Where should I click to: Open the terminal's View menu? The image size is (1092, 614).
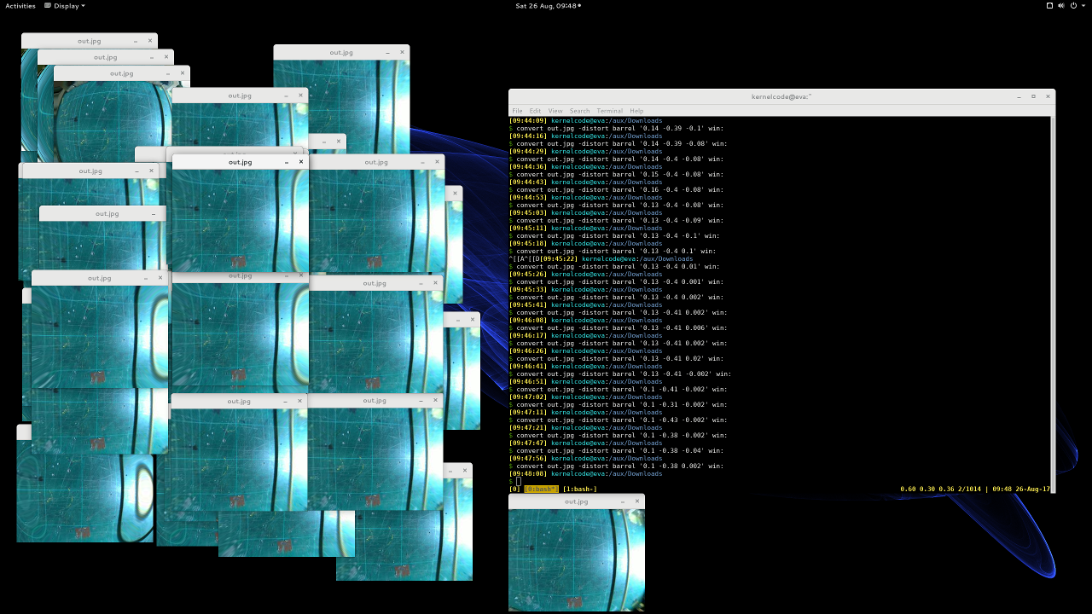point(555,111)
